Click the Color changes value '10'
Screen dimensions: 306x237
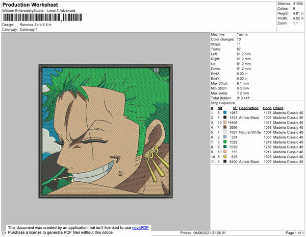[x=239, y=39]
